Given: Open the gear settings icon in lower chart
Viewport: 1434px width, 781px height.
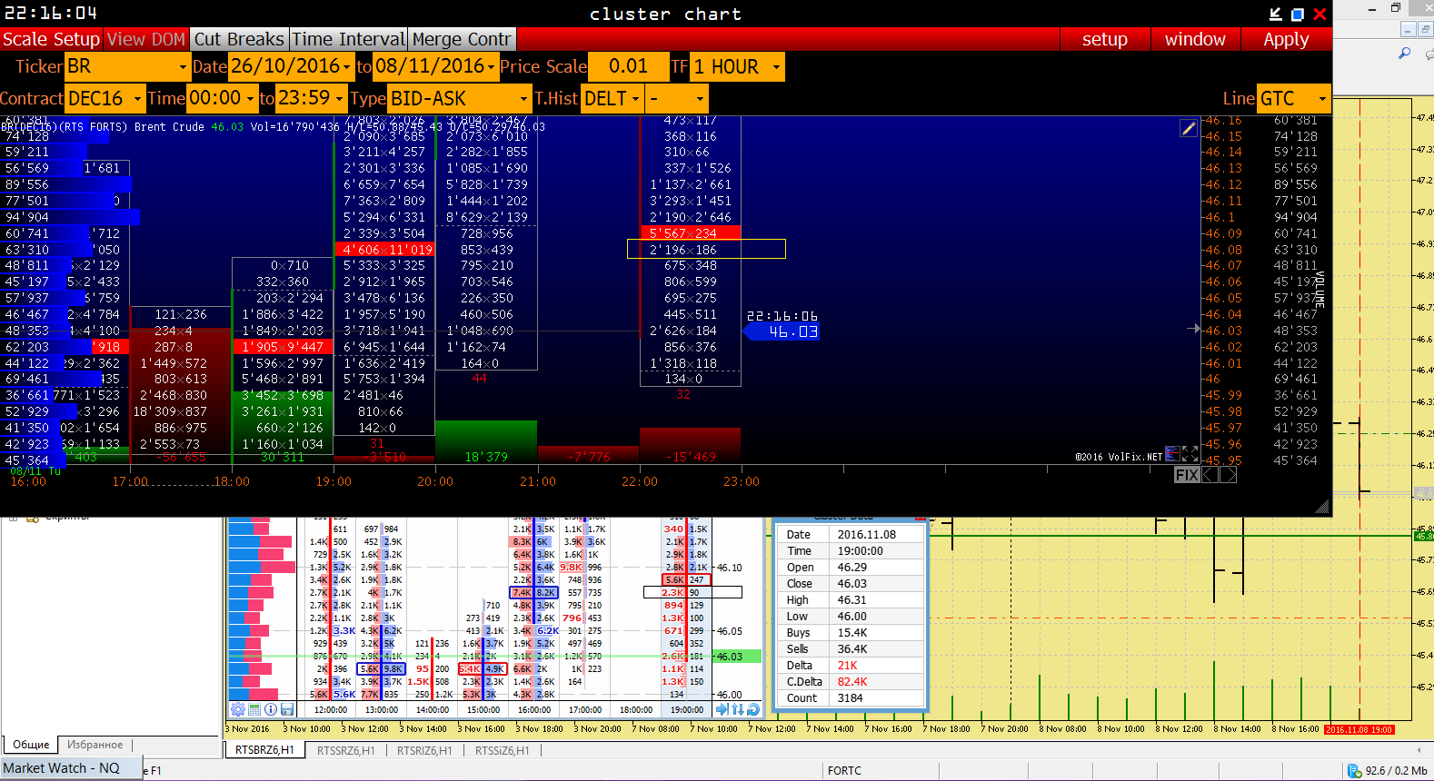Looking at the screenshot, I should [238, 709].
